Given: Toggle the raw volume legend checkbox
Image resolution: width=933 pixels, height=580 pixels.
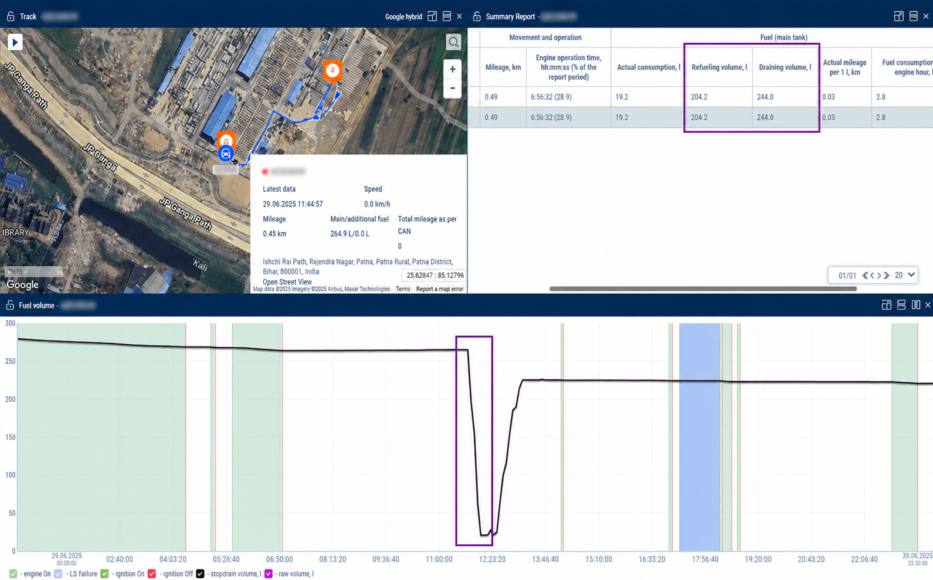Looking at the screenshot, I should pos(269,574).
